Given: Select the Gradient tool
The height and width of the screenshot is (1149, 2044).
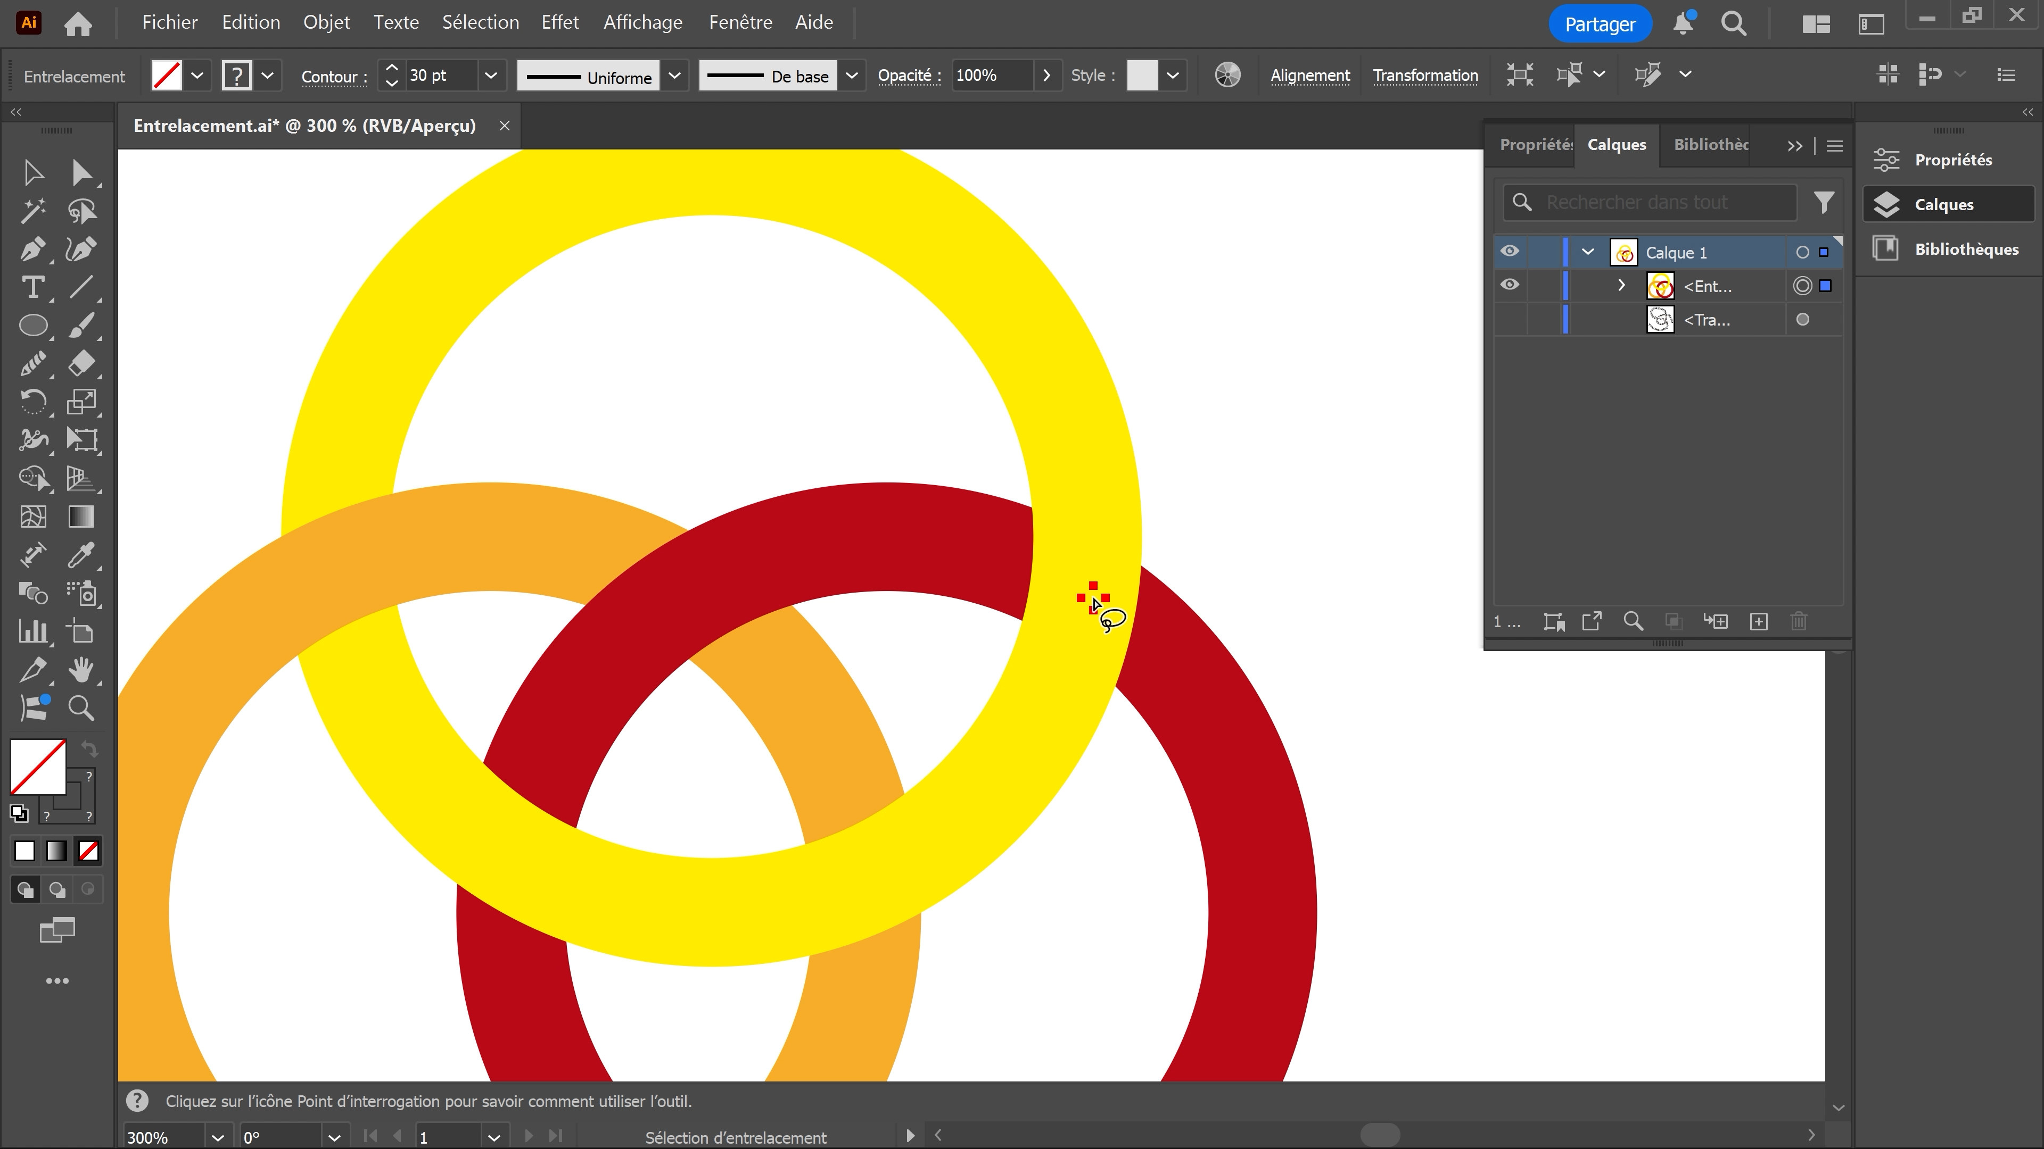Looking at the screenshot, I should pos(81,517).
